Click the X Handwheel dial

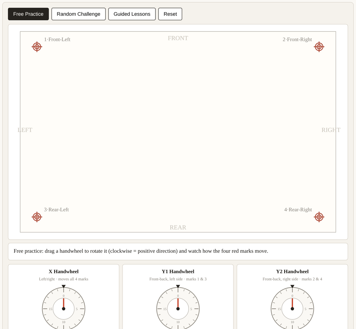click(63, 309)
